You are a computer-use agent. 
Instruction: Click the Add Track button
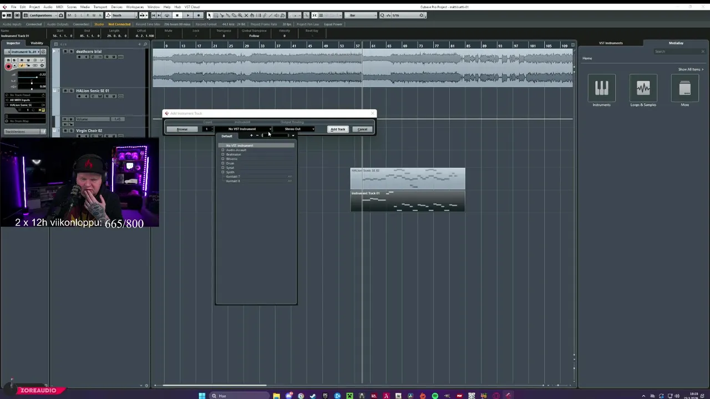tap(338, 129)
